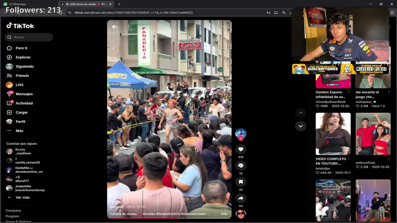Click the translate page icon
This screenshot has height=223, width=397.
(284, 13)
